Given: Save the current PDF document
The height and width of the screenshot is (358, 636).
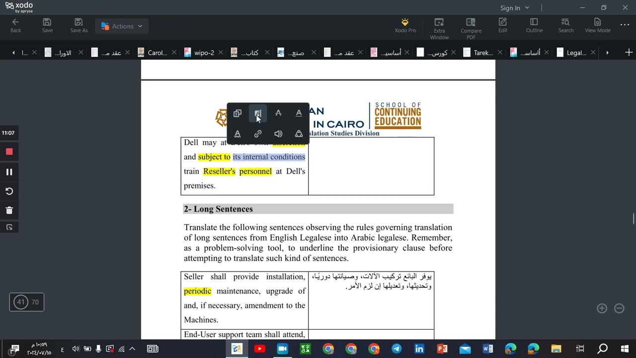Looking at the screenshot, I should 47,26.
